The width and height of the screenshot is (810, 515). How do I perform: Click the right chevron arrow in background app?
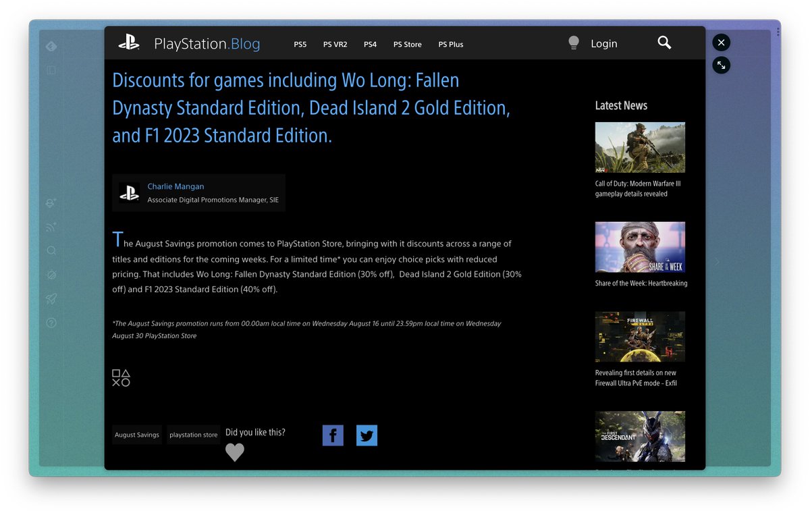(x=717, y=262)
